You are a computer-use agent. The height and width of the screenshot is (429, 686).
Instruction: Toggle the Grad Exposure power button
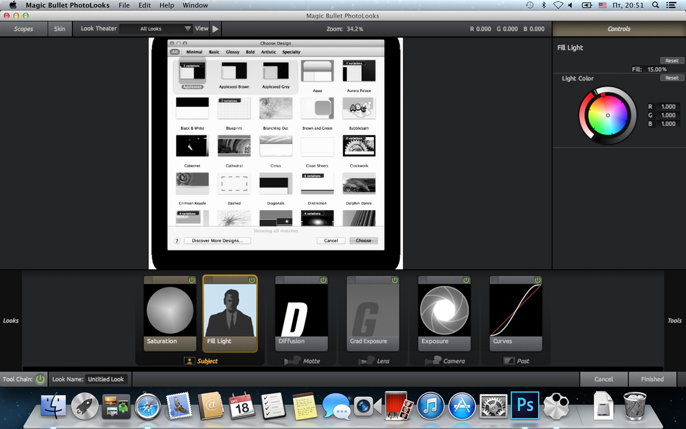click(394, 280)
